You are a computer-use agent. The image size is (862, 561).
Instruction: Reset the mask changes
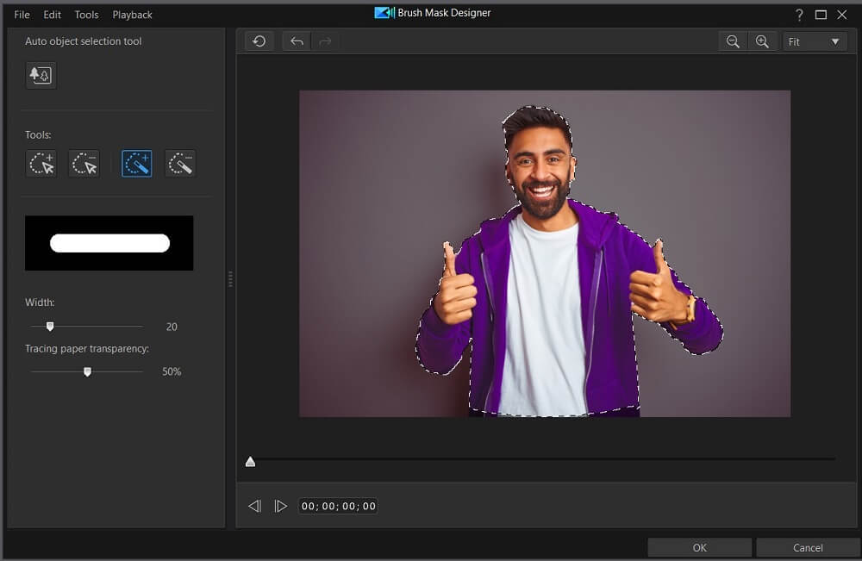click(259, 41)
